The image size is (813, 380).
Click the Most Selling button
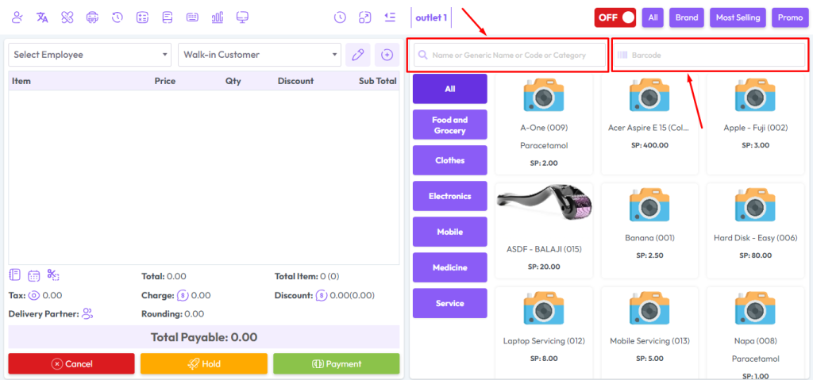coord(738,17)
